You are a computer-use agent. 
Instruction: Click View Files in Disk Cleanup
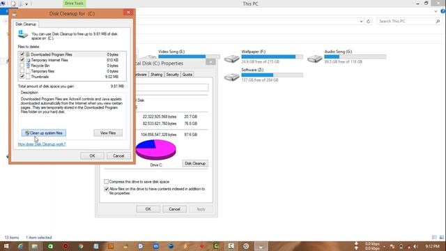point(108,133)
